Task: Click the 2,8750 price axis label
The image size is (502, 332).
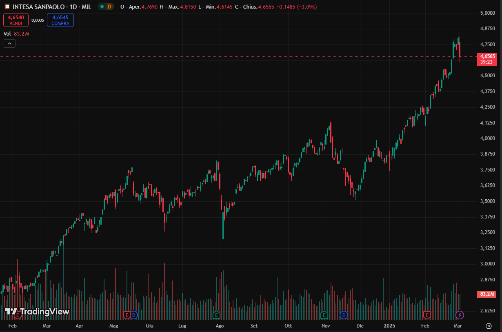Action: pos(488,280)
